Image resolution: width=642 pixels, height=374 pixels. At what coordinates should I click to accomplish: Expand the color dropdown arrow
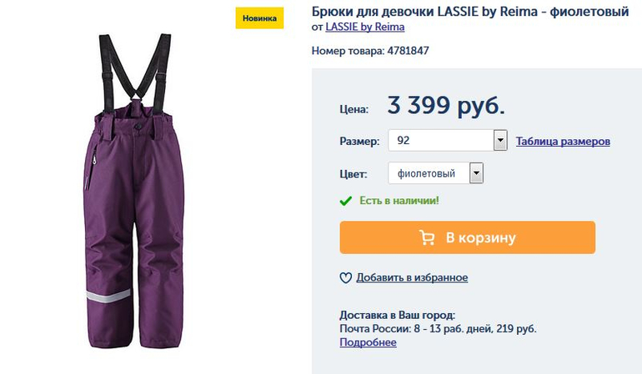[x=476, y=173]
